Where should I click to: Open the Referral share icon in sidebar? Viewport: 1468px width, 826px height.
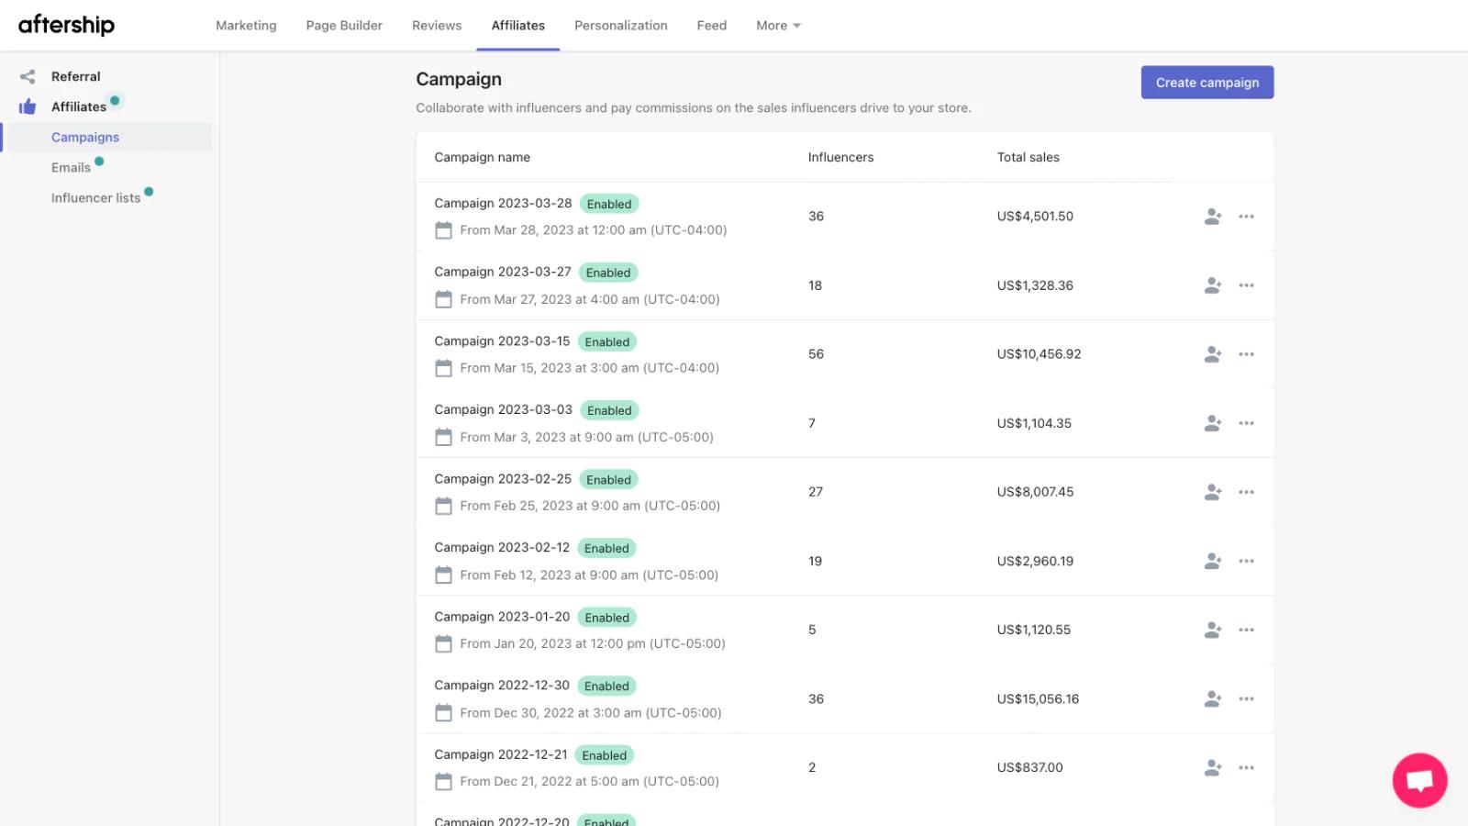tap(28, 76)
